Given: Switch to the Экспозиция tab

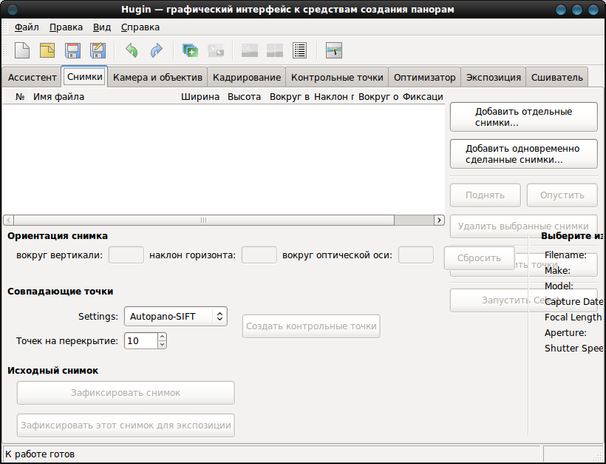Looking at the screenshot, I should tap(494, 78).
